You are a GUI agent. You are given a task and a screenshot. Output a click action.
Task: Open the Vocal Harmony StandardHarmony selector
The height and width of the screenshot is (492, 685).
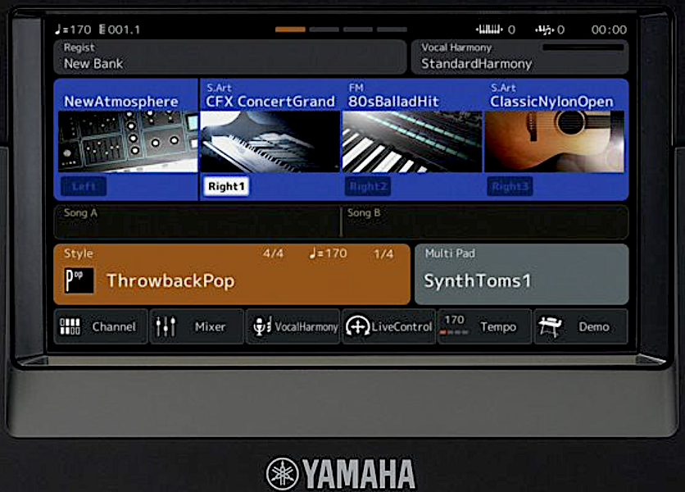pyautogui.click(x=519, y=57)
